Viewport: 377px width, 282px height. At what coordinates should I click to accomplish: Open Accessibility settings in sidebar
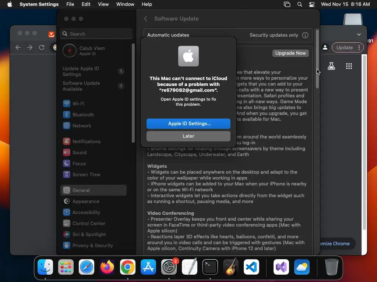coord(93,213)
